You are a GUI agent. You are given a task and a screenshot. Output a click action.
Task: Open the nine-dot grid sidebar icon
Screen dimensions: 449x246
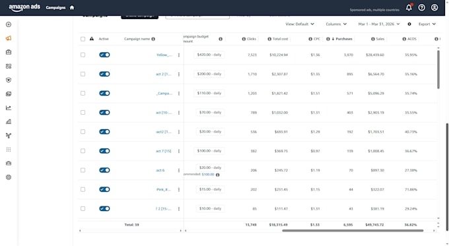tap(9, 149)
